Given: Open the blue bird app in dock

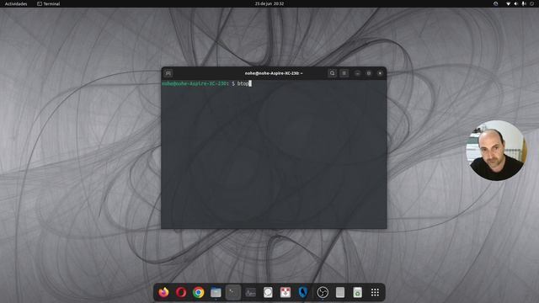Looking at the screenshot, I should click(x=302, y=292).
